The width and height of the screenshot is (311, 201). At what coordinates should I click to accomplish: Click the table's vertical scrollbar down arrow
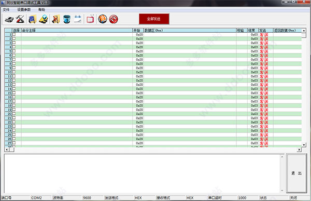[x=304, y=145]
